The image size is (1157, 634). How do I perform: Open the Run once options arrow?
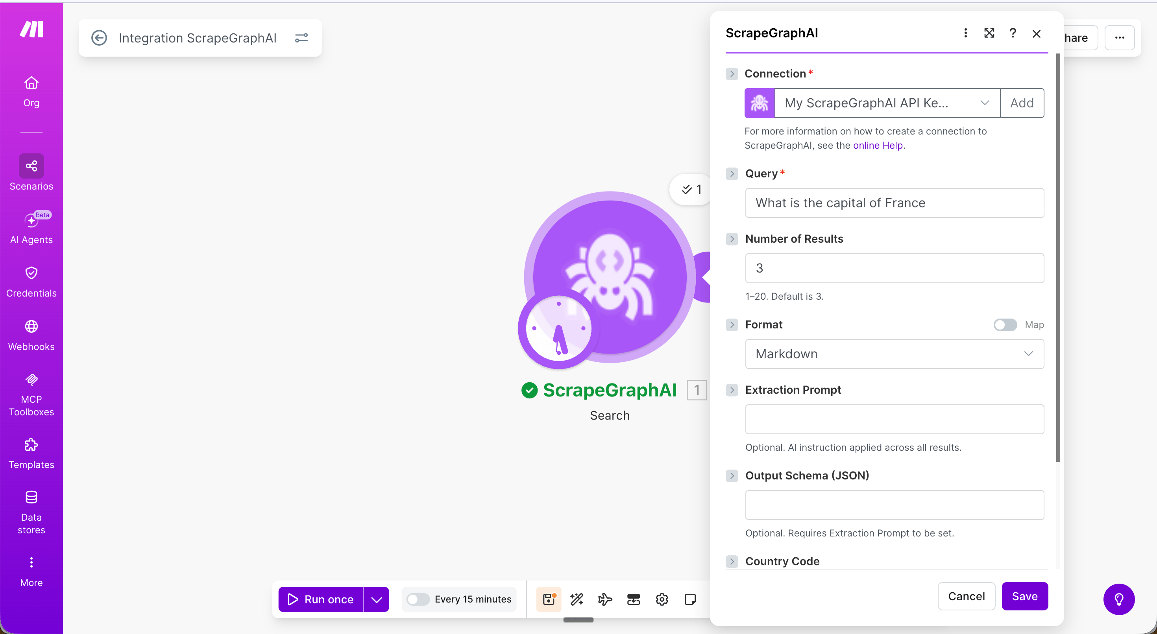click(x=376, y=599)
